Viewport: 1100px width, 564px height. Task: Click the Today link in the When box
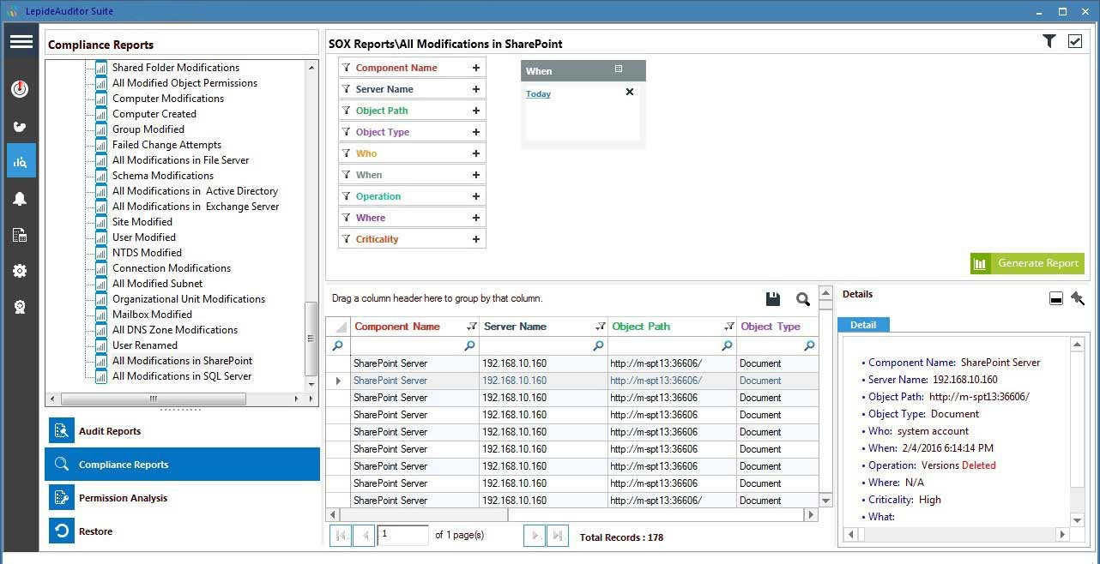pyautogui.click(x=538, y=93)
